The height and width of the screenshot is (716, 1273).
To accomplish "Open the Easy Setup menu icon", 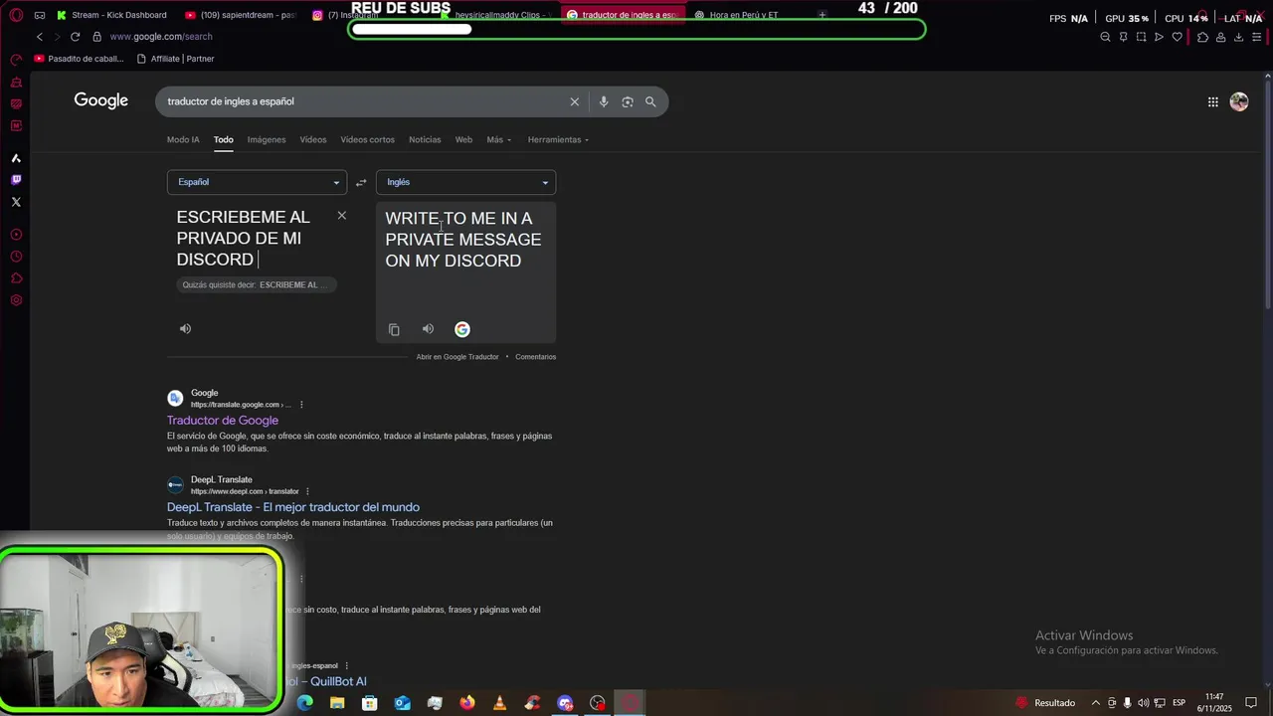I will point(1256,37).
